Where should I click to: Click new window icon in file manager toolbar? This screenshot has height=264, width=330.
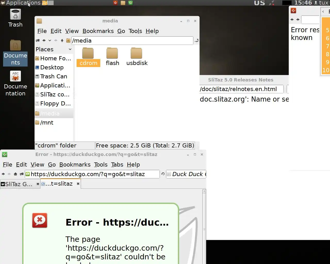click(x=38, y=40)
